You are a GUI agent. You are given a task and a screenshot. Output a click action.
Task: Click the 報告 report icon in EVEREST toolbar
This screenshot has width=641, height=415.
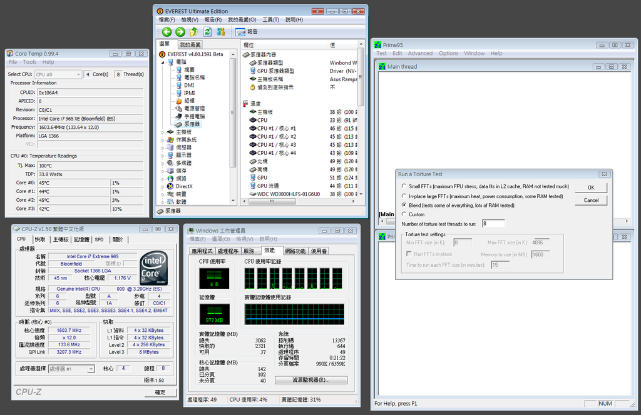(x=247, y=32)
